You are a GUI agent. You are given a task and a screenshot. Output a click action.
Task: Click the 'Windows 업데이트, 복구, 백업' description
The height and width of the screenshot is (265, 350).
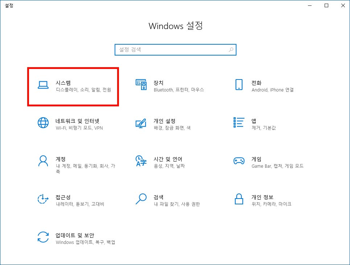tap(85, 242)
